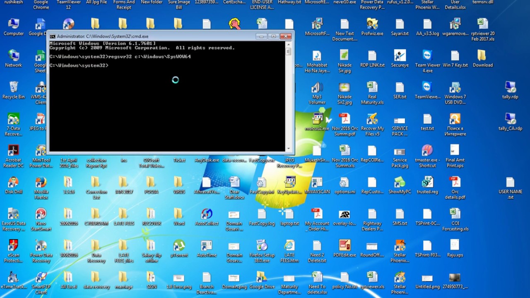Open Need To delete.xlsx file
Image resolution: width=530 pixels, height=298 pixels.
(317, 283)
